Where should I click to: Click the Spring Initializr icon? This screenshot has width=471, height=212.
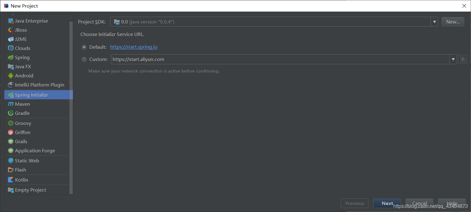(x=11, y=95)
